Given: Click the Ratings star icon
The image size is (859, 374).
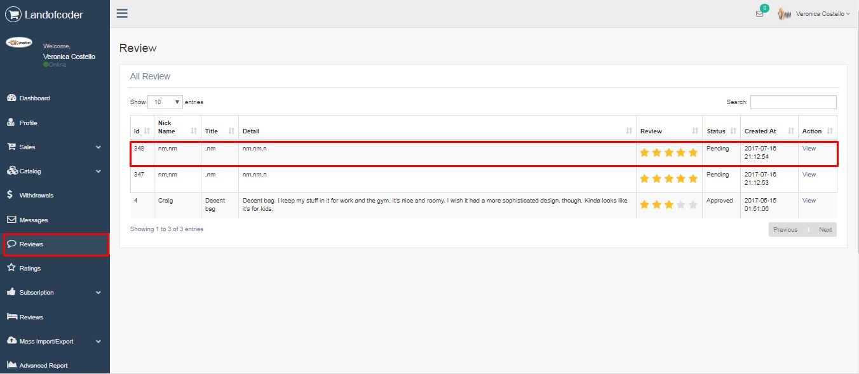Looking at the screenshot, I should pyautogui.click(x=11, y=268).
